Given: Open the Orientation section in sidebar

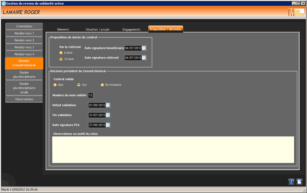Looking at the screenshot, I should (x=24, y=26).
